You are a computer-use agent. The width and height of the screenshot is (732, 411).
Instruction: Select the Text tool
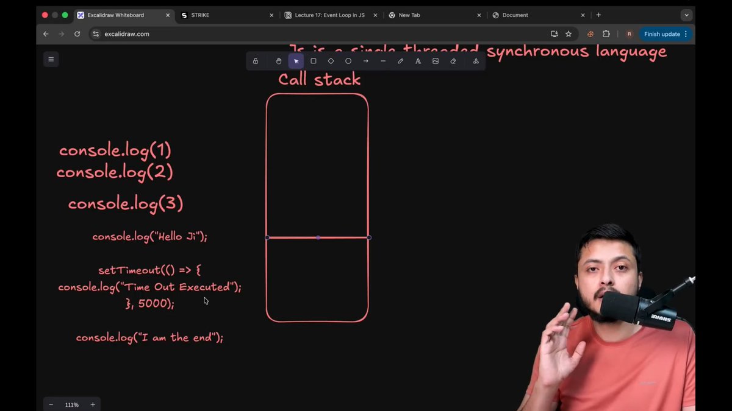418,61
